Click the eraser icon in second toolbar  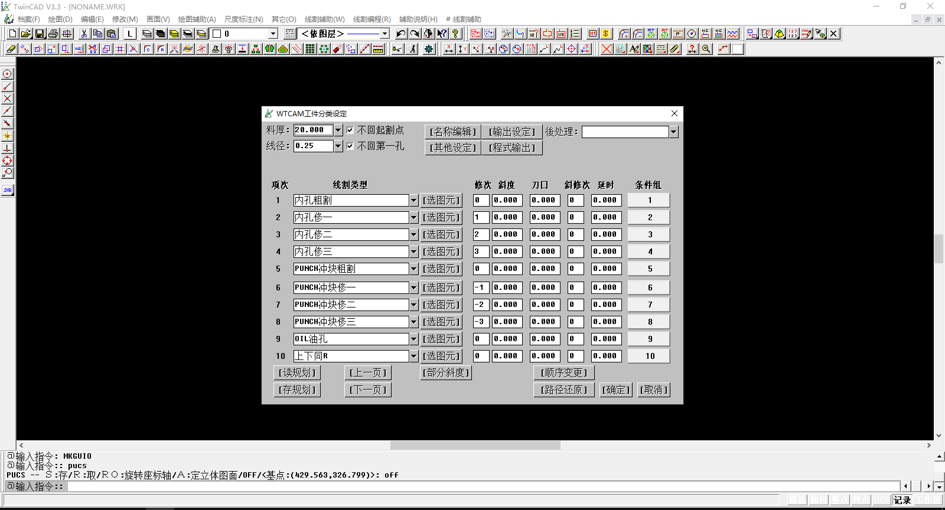point(11,49)
